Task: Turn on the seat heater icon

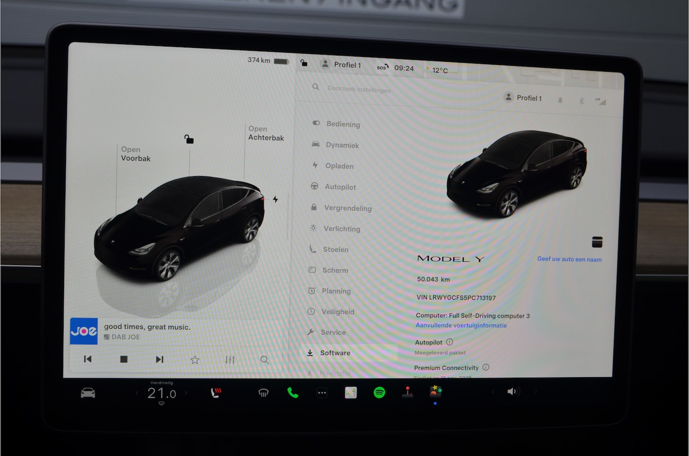Action: pos(216,393)
